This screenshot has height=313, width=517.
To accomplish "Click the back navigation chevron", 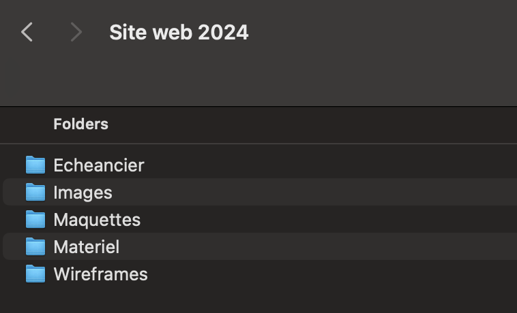I will coord(27,32).
